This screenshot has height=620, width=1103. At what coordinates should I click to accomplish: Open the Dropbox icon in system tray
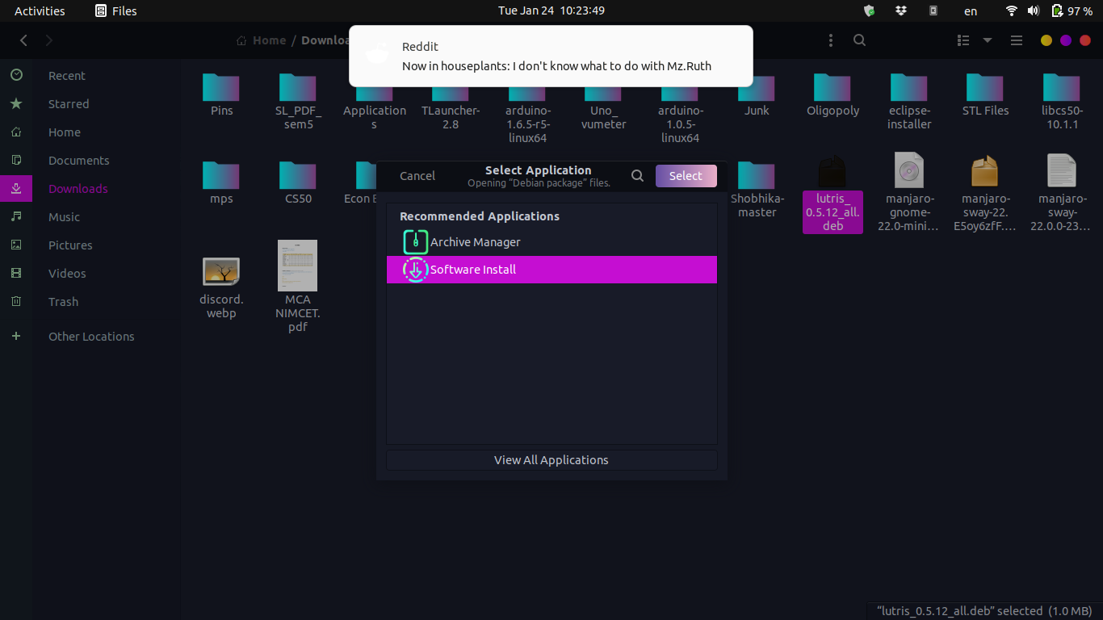[902, 10]
